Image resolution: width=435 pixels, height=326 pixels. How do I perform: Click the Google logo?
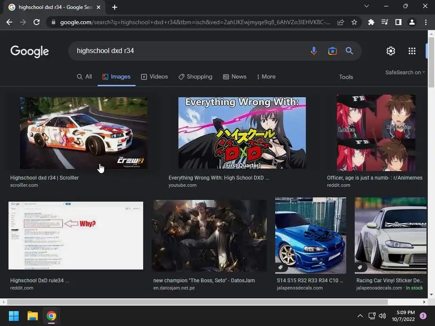pyautogui.click(x=30, y=51)
